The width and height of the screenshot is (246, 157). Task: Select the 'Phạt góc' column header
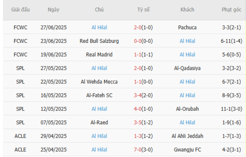231,10
